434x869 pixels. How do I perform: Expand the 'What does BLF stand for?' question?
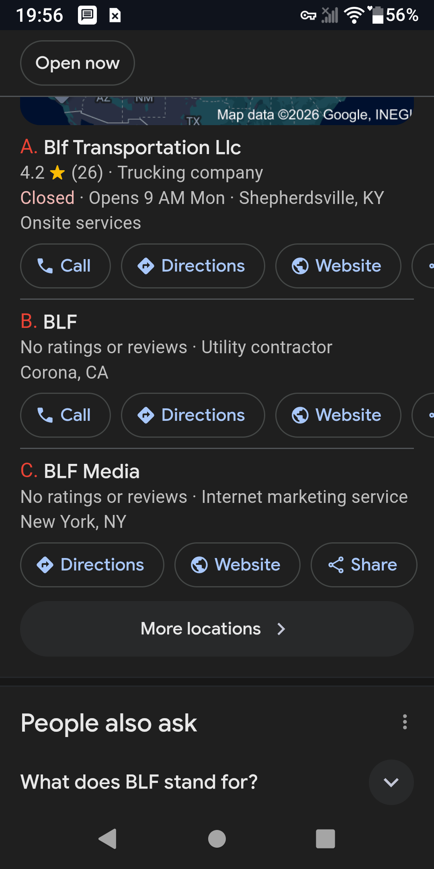point(391,782)
